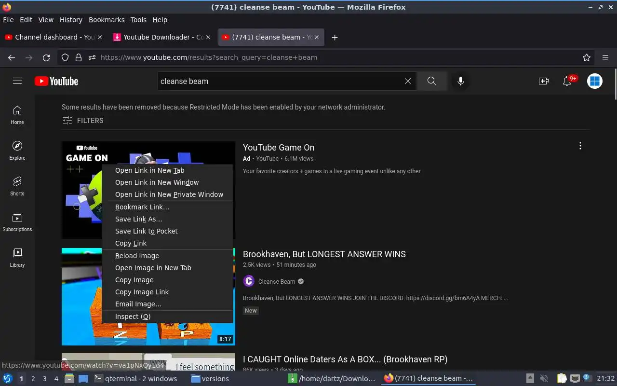Choose Open Link in New Window
This screenshot has height=386, width=617.
point(168,182)
